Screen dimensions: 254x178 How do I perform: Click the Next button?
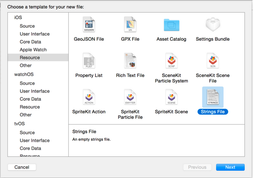[x=230, y=167]
